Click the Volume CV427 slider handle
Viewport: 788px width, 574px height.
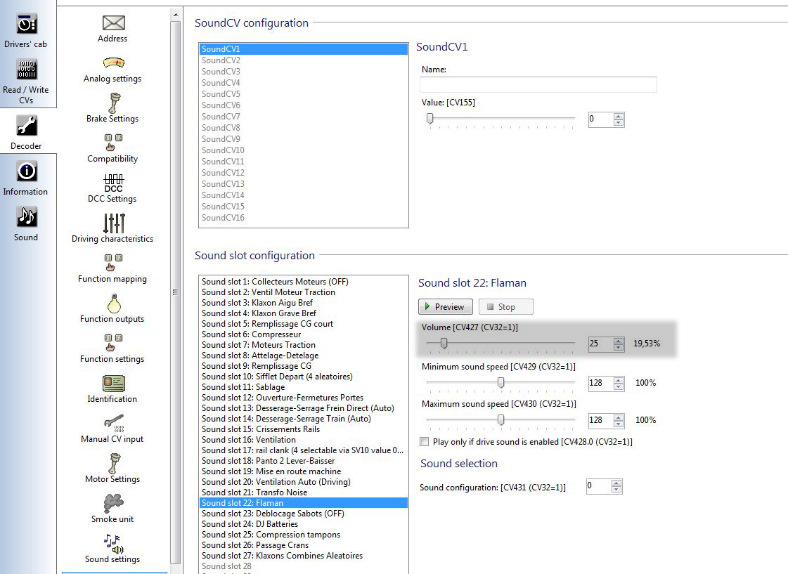[444, 344]
